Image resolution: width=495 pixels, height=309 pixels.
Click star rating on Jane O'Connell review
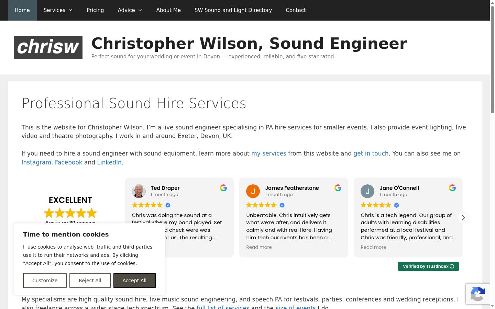(x=376, y=205)
